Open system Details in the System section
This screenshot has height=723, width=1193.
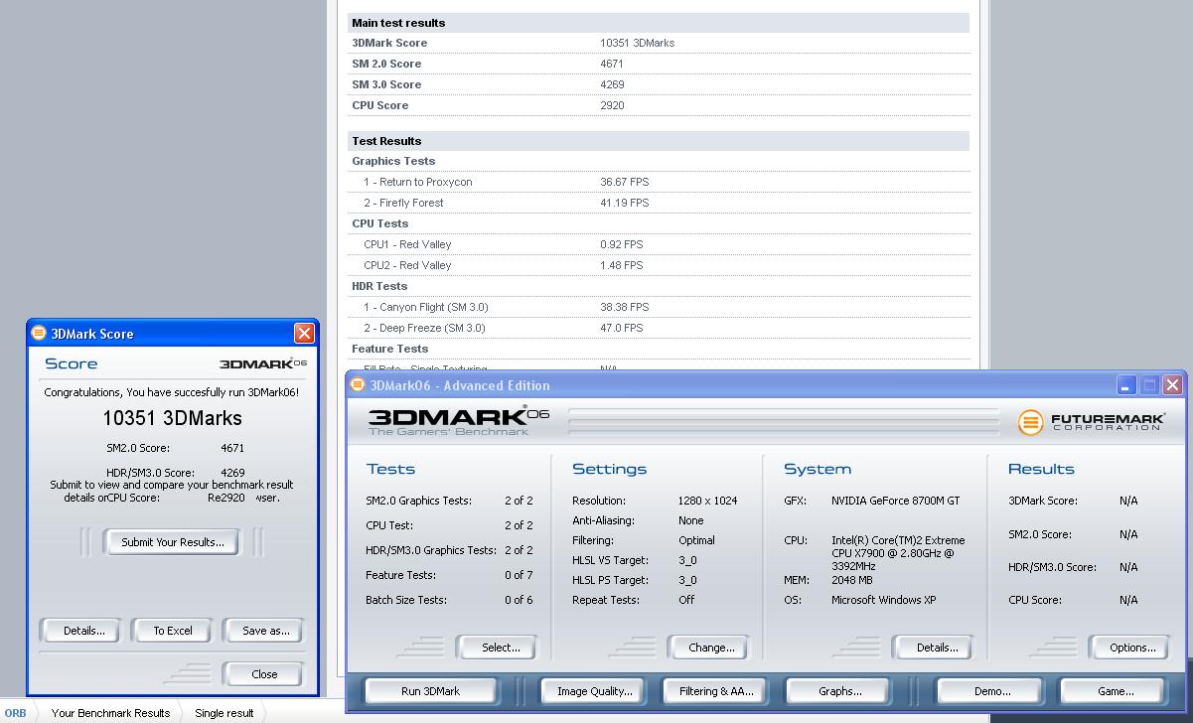pyautogui.click(x=937, y=648)
